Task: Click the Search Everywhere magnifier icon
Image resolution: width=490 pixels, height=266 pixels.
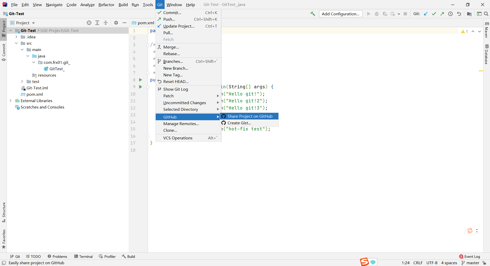Action: tap(486, 14)
